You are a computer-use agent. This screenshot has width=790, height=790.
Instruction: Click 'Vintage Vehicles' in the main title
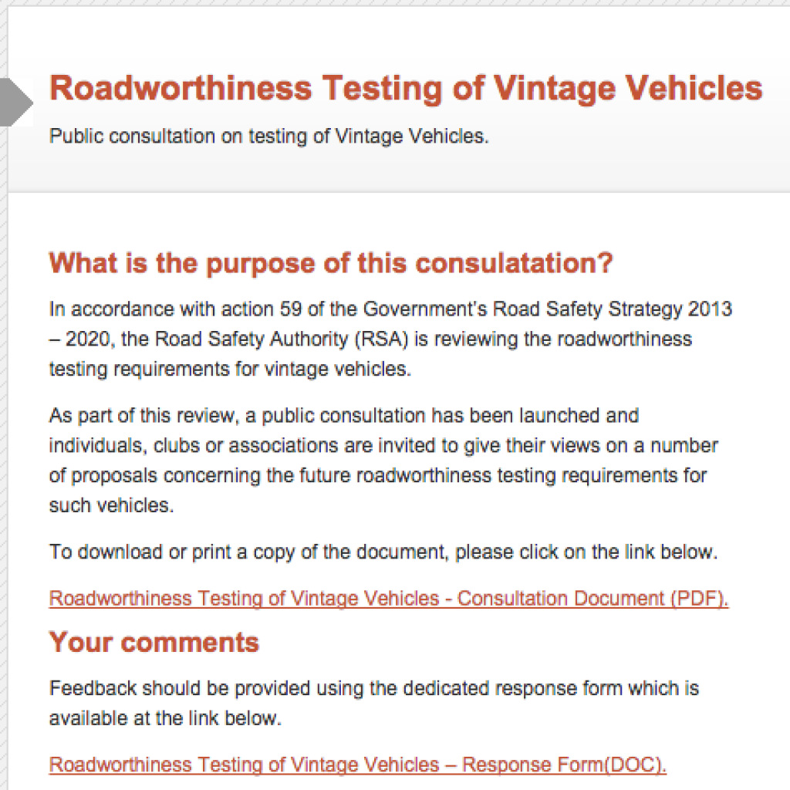pyautogui.click(x=628, y=89)
